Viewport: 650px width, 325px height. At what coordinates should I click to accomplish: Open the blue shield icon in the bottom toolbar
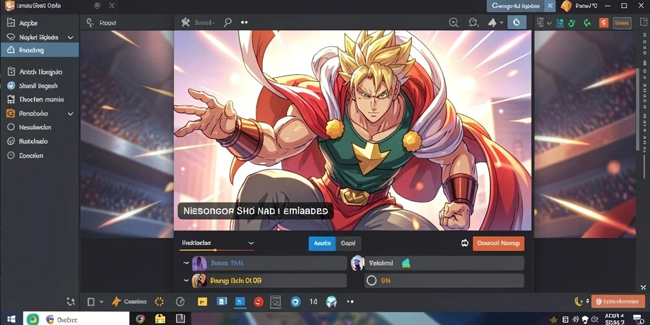pos(295,302)
